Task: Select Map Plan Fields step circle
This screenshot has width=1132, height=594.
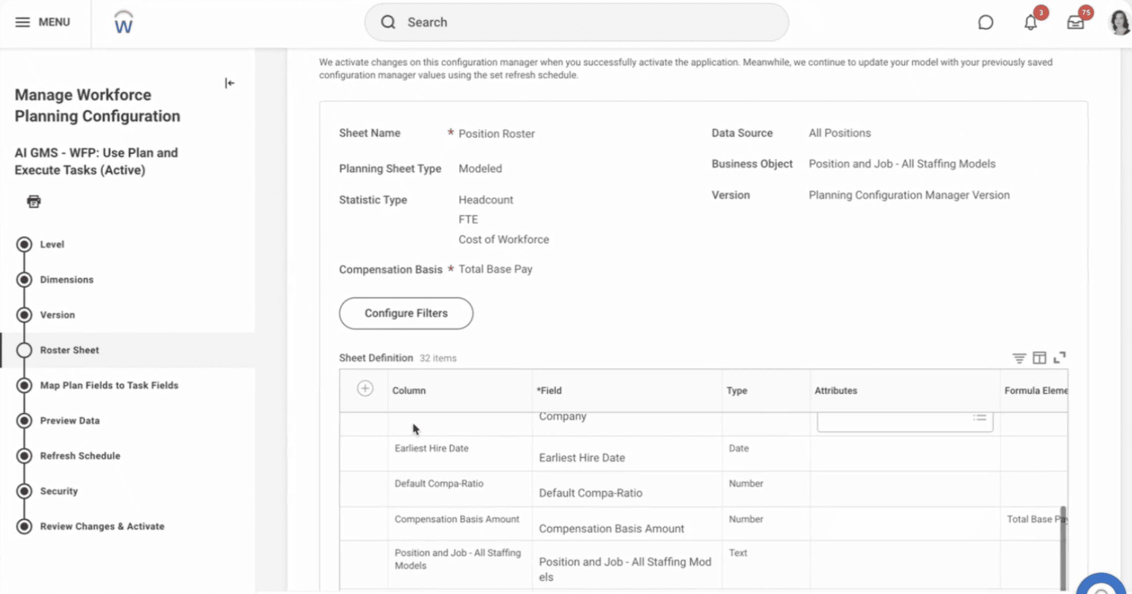Action: (x=24, y=385)
